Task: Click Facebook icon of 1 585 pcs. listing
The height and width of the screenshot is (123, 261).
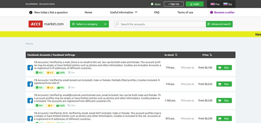Action: pyautogui.click(x=30, y=100)
